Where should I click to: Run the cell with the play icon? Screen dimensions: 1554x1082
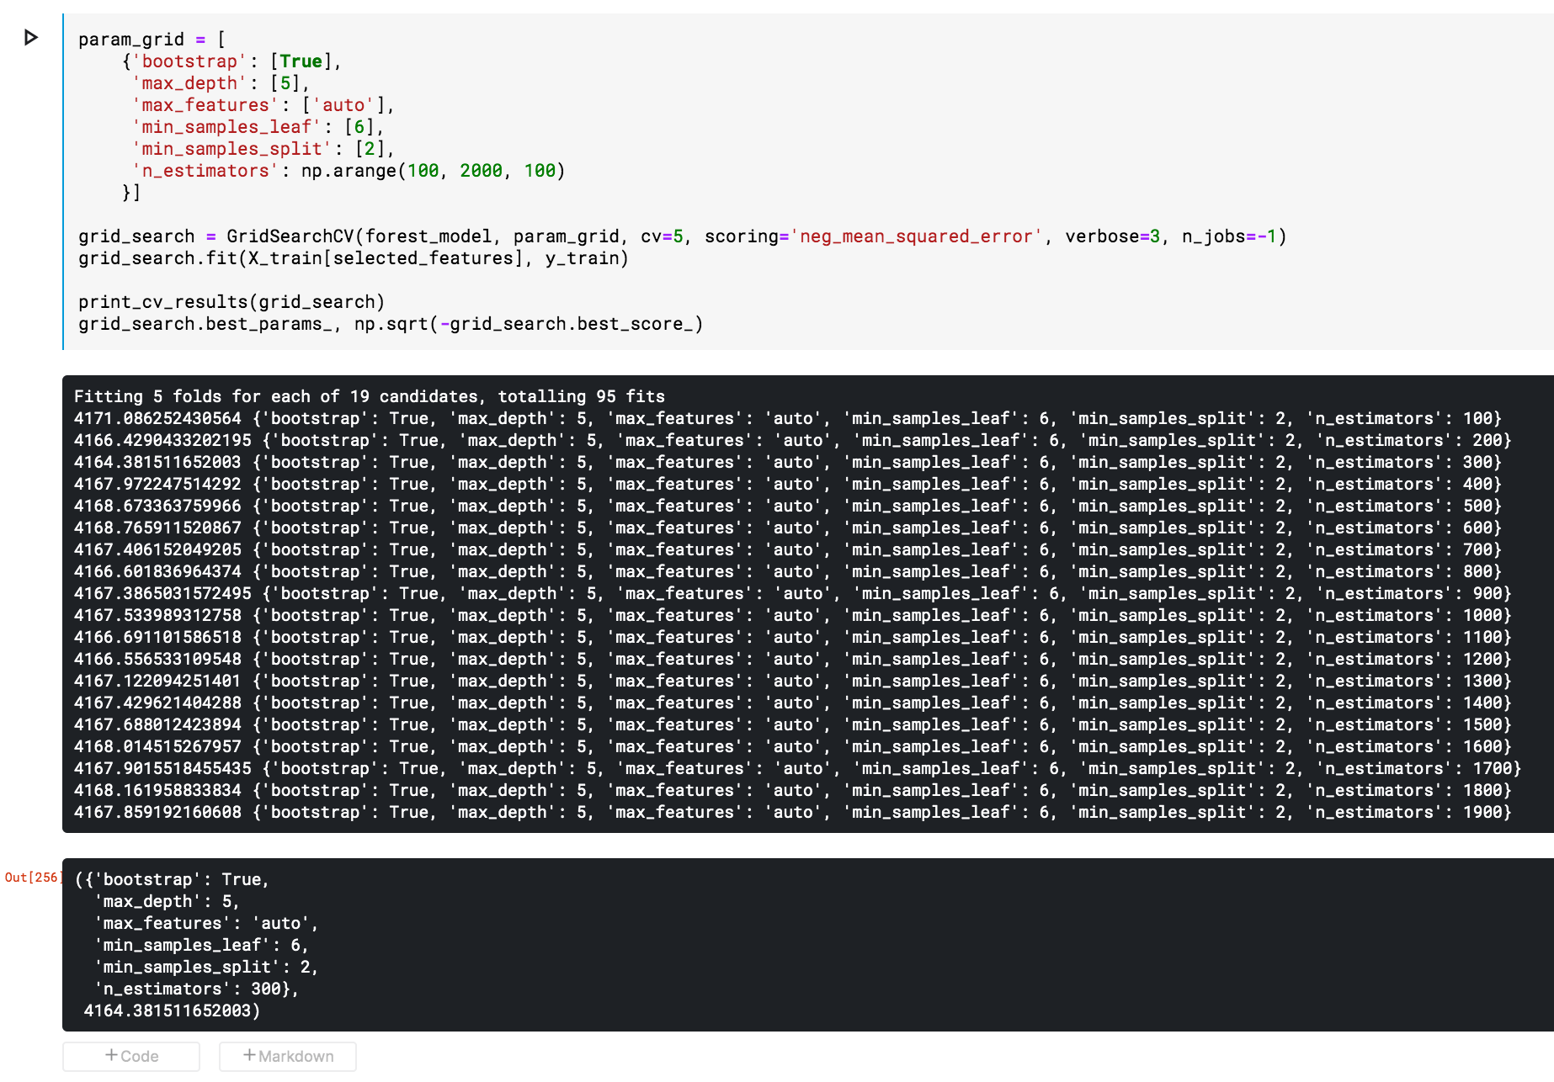(31, 38)
